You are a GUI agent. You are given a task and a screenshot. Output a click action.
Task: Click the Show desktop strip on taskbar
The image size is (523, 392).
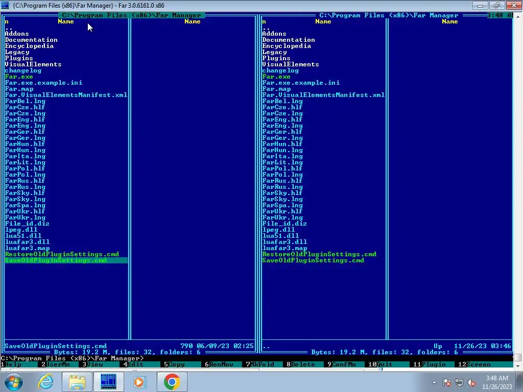(x=520, y=382)
